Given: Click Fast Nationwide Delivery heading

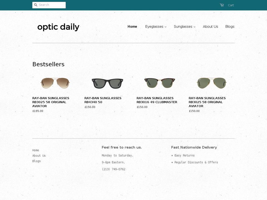Looking at the screenshot, I should pos(194,147).
